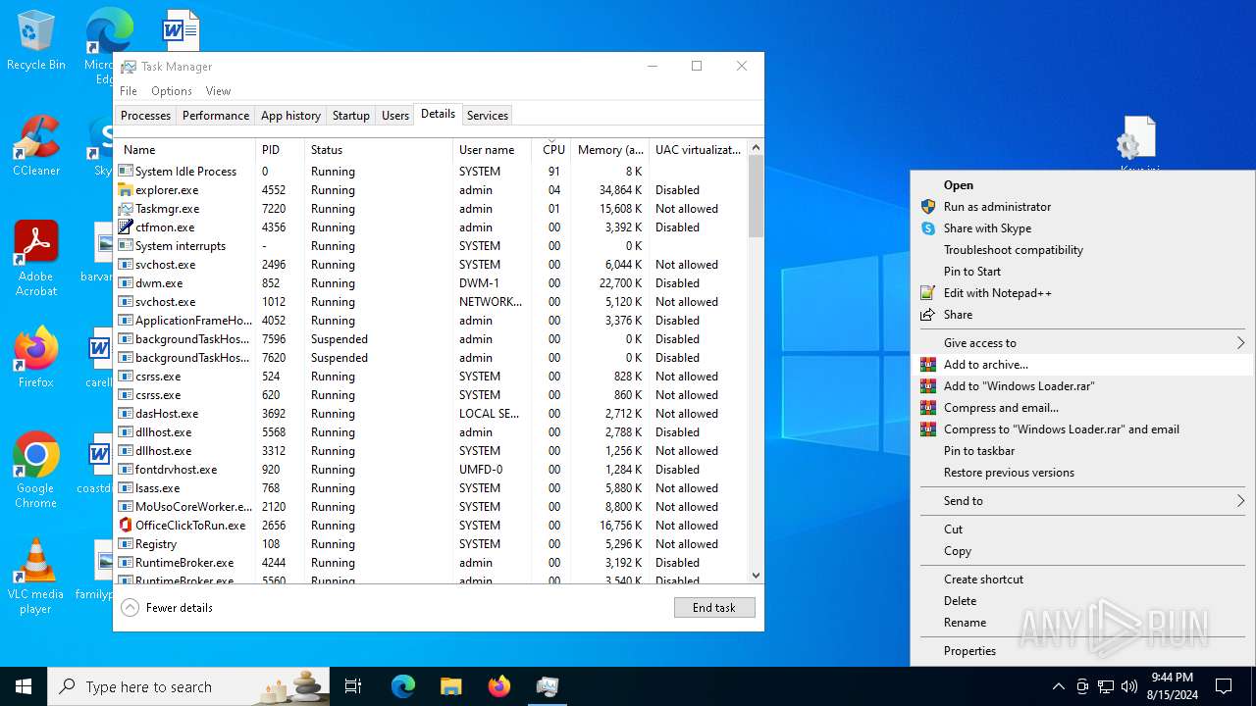Click the Fewer details collapse arrow icon
The height and width of the screenshot is (706, 1256).
click(x=131, y=608)
